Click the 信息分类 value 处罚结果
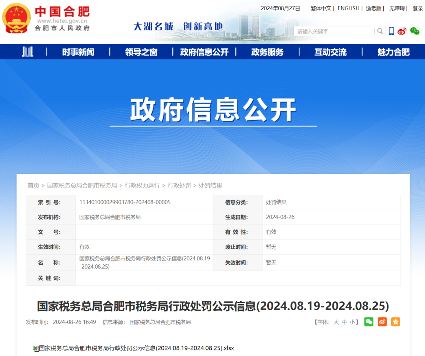Screen dimensions: 425x356 276,202
